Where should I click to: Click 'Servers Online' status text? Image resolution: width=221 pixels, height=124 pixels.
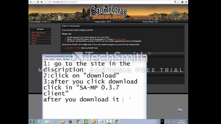pyautogui.click(x=150, y=22)
